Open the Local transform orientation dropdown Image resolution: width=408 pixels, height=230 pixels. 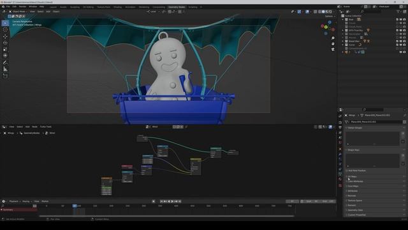coord(154,11)
